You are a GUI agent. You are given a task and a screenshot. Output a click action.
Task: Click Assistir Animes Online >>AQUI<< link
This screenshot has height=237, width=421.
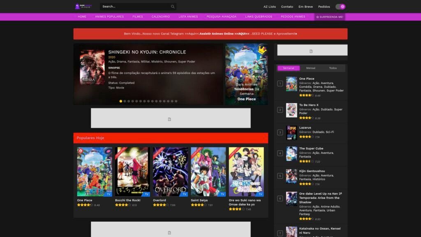click(224, 34)
